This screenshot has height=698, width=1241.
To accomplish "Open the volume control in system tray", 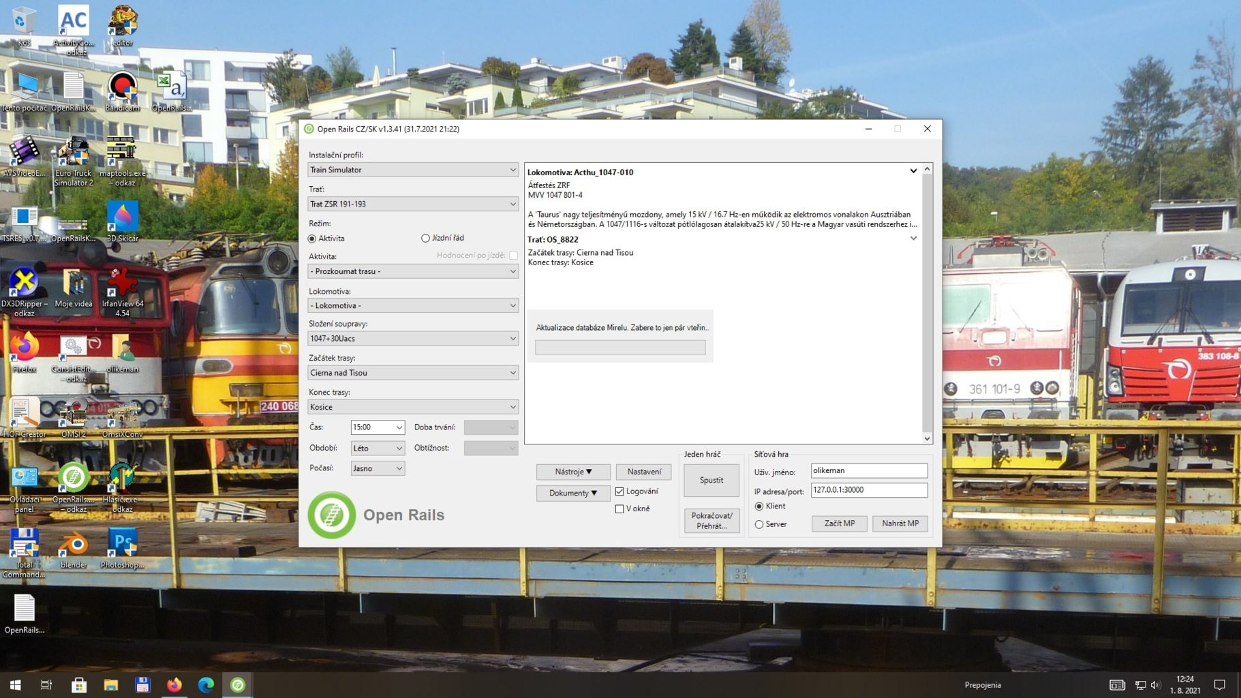I will pos(1155,685).
